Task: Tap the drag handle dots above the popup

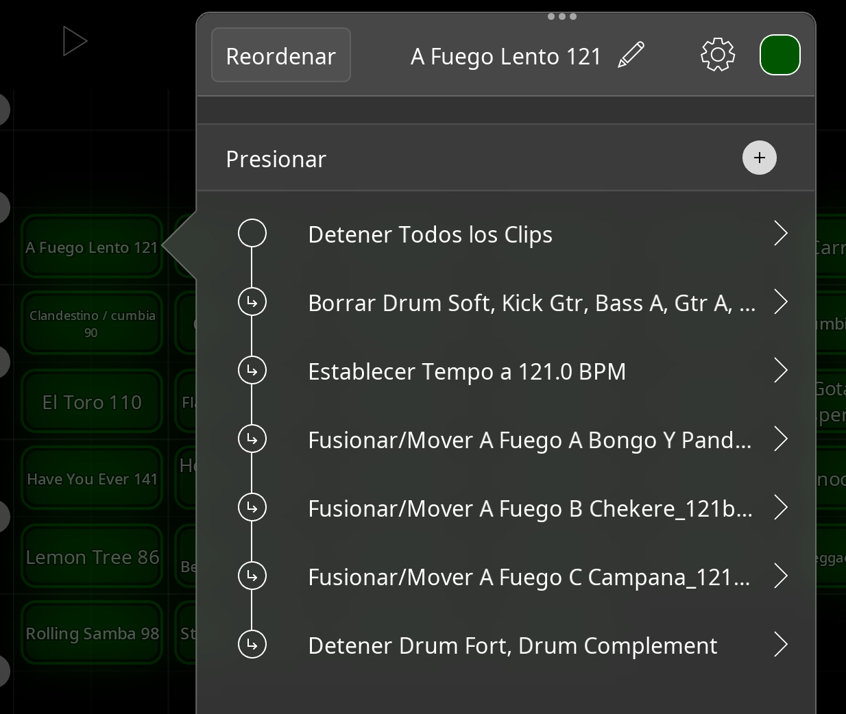Action: 561,16
